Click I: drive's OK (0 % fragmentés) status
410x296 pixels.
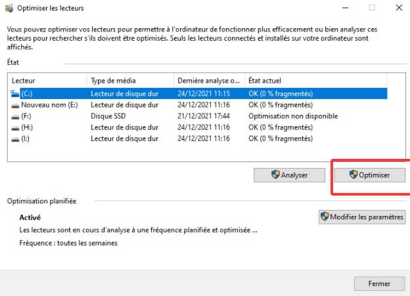tap(281, 138)
